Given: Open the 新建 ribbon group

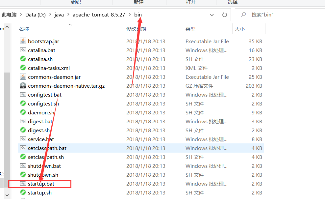Looking at the screenshot, I should (x=139, y=2).
